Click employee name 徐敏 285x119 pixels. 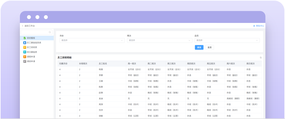101,116
